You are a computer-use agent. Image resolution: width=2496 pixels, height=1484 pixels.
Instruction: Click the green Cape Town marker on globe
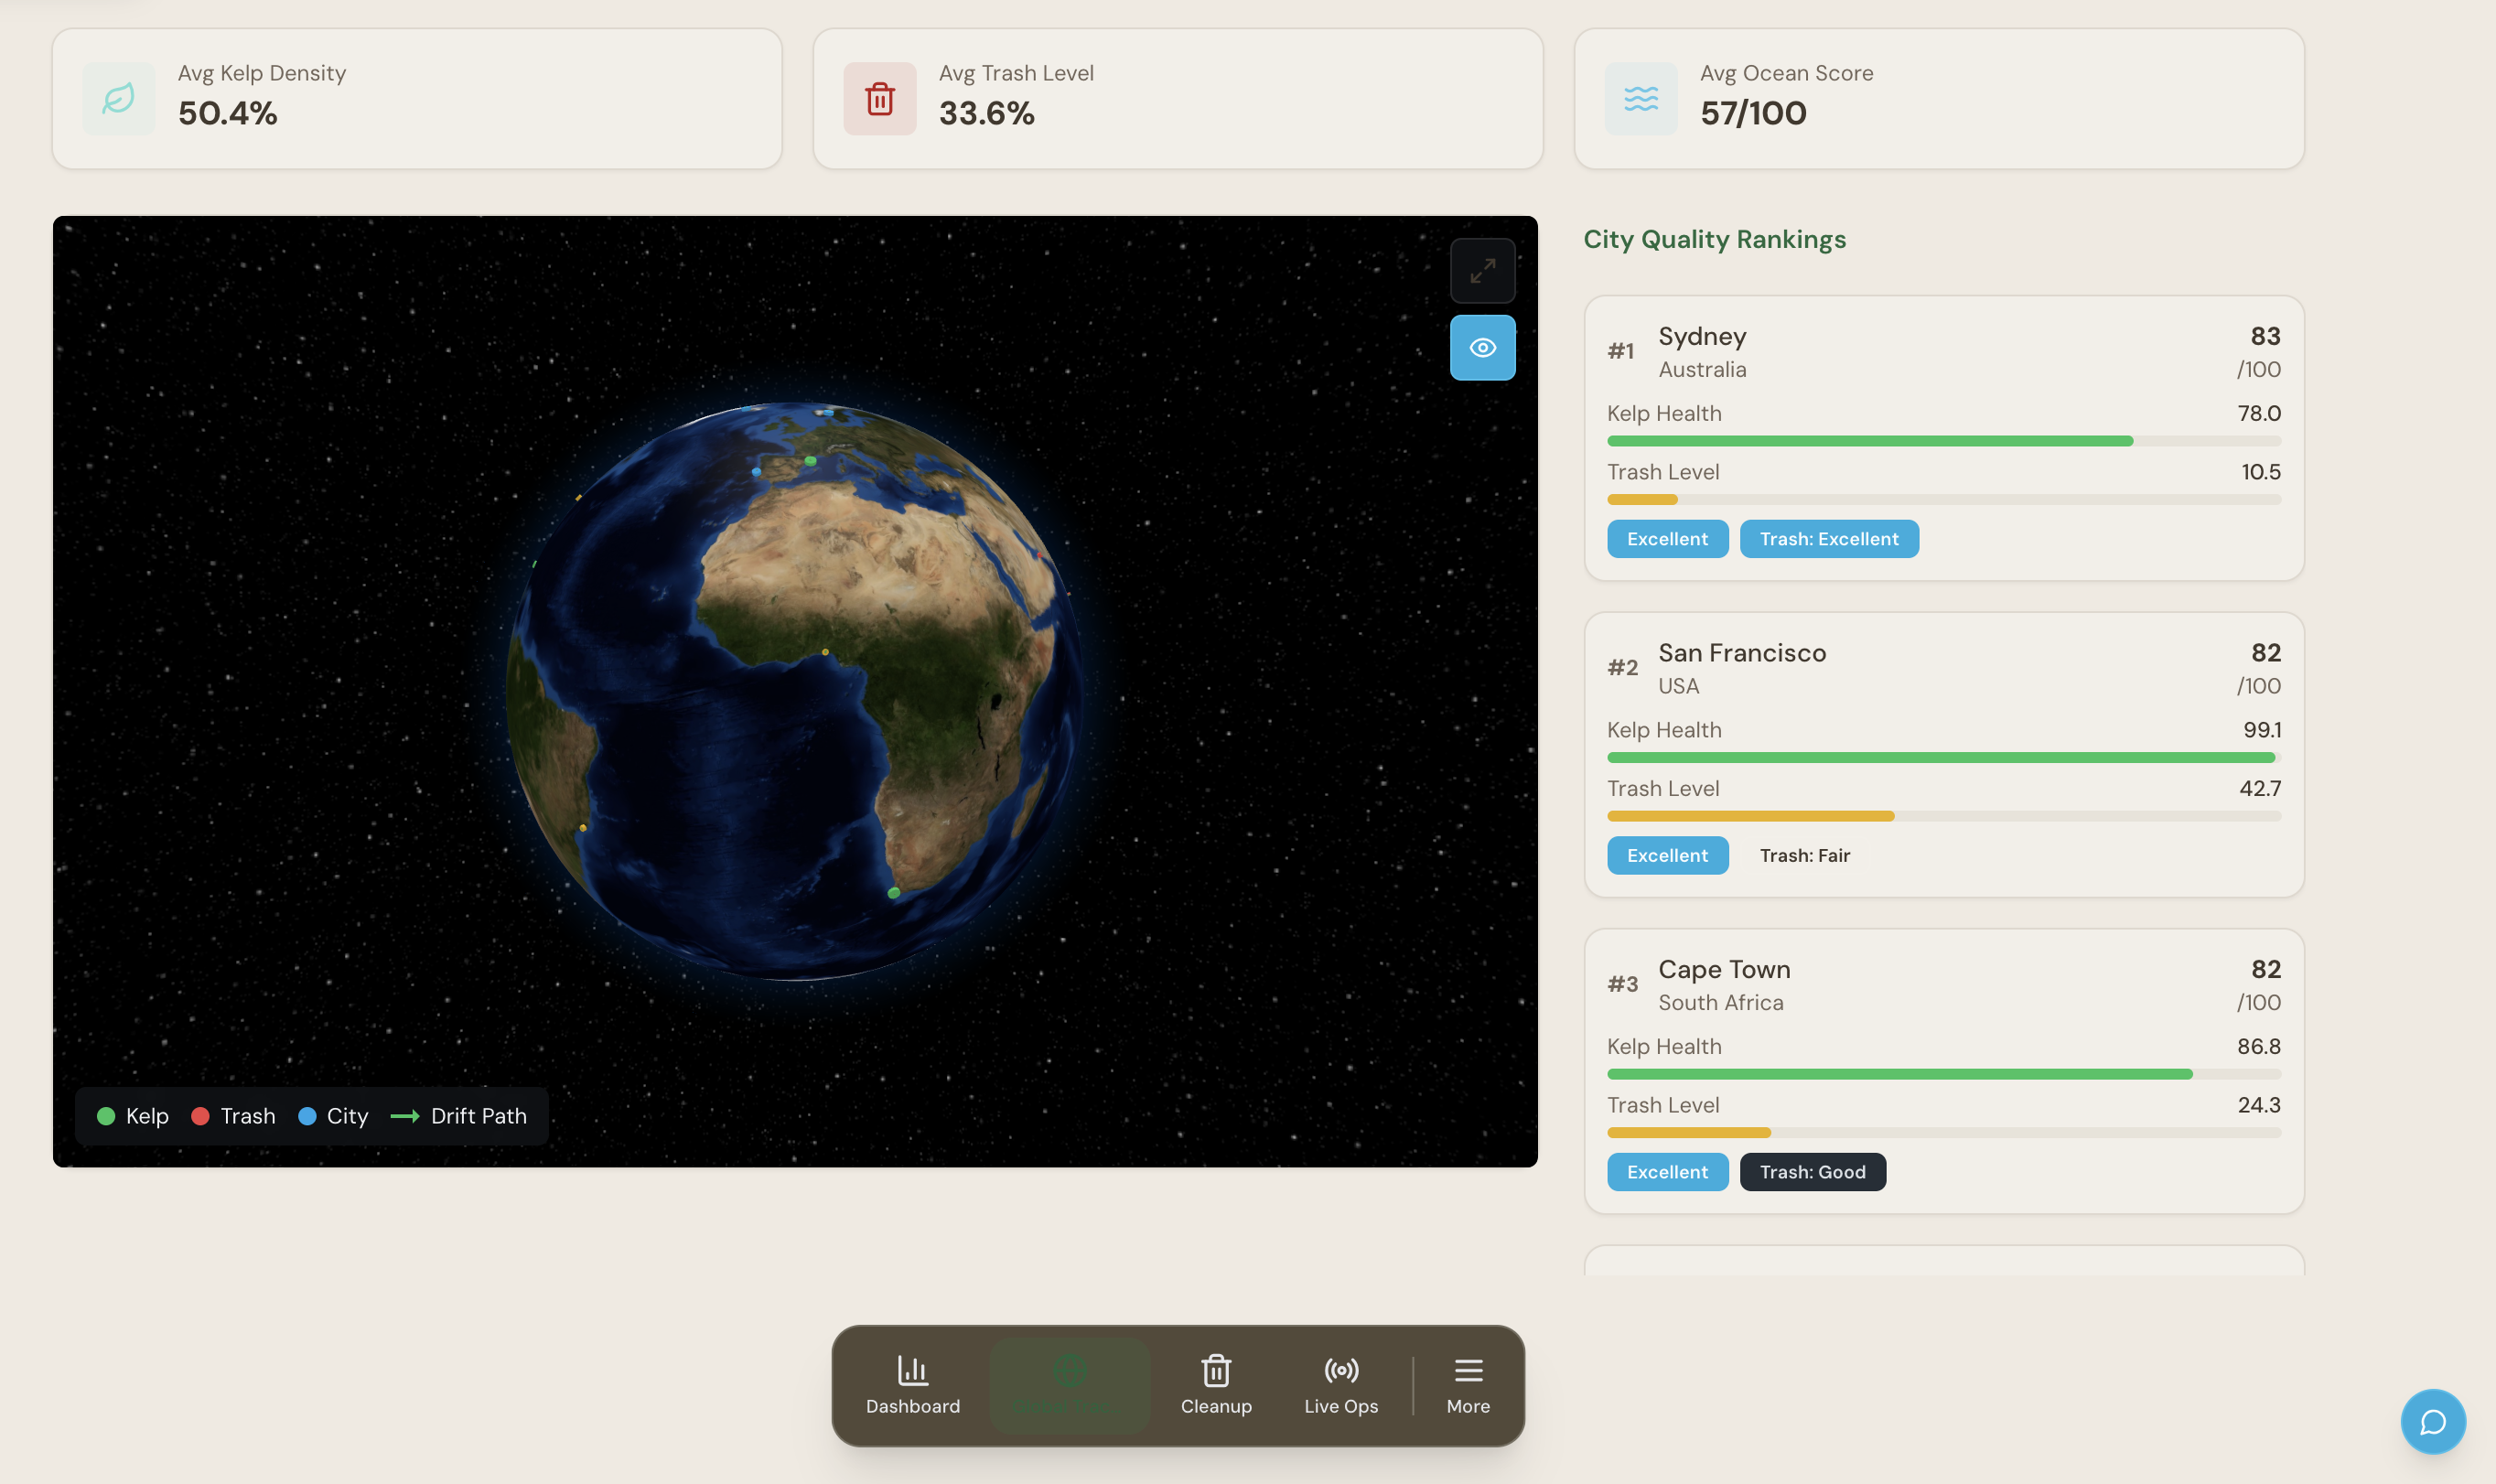[x=893, y=893]
